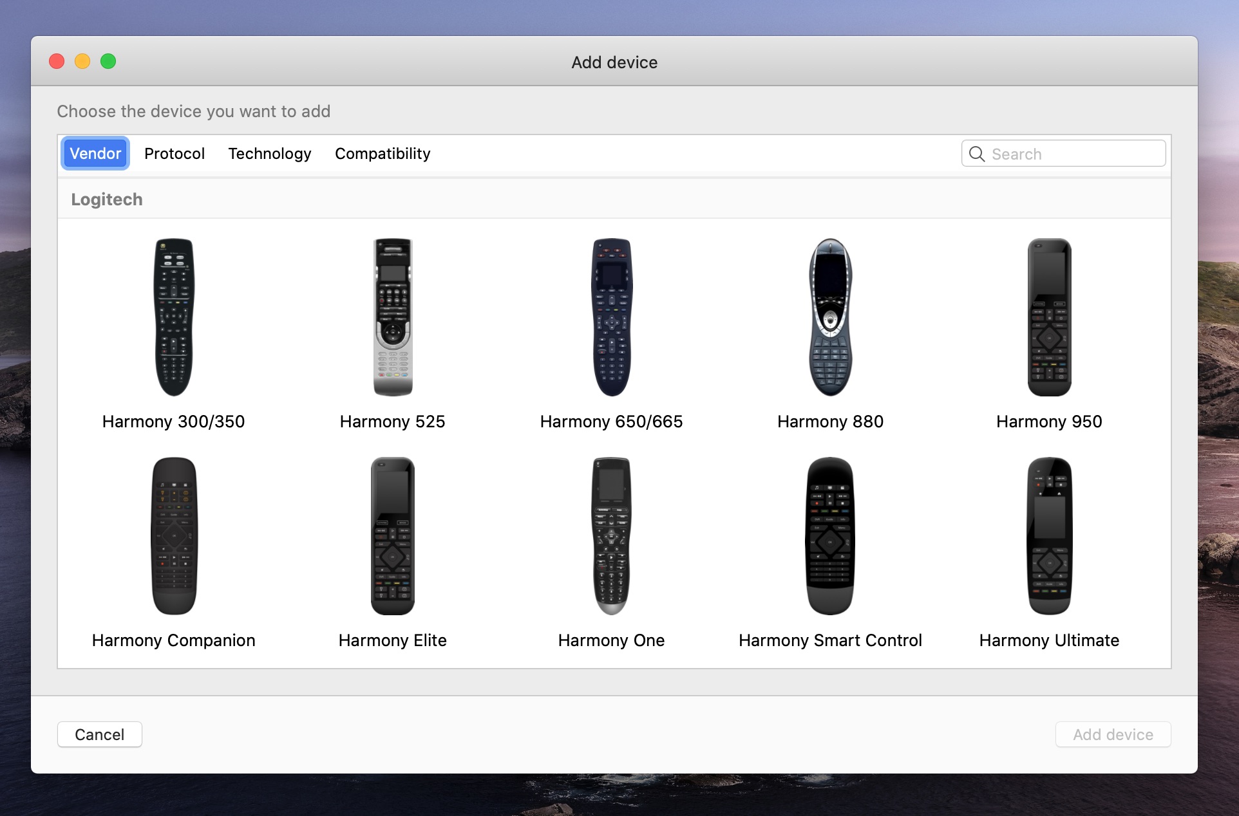
Task: Click the Logitech vendor section header
Action: click(x=614, y=199)
